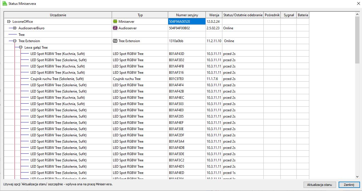This screenshot has height=191, width=362.
Task: Click the Zamknij button
Action: tap(349, 185)
